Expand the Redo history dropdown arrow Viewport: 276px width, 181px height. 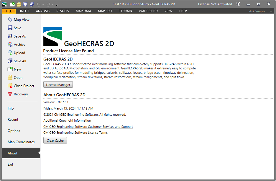pos(53,5)
